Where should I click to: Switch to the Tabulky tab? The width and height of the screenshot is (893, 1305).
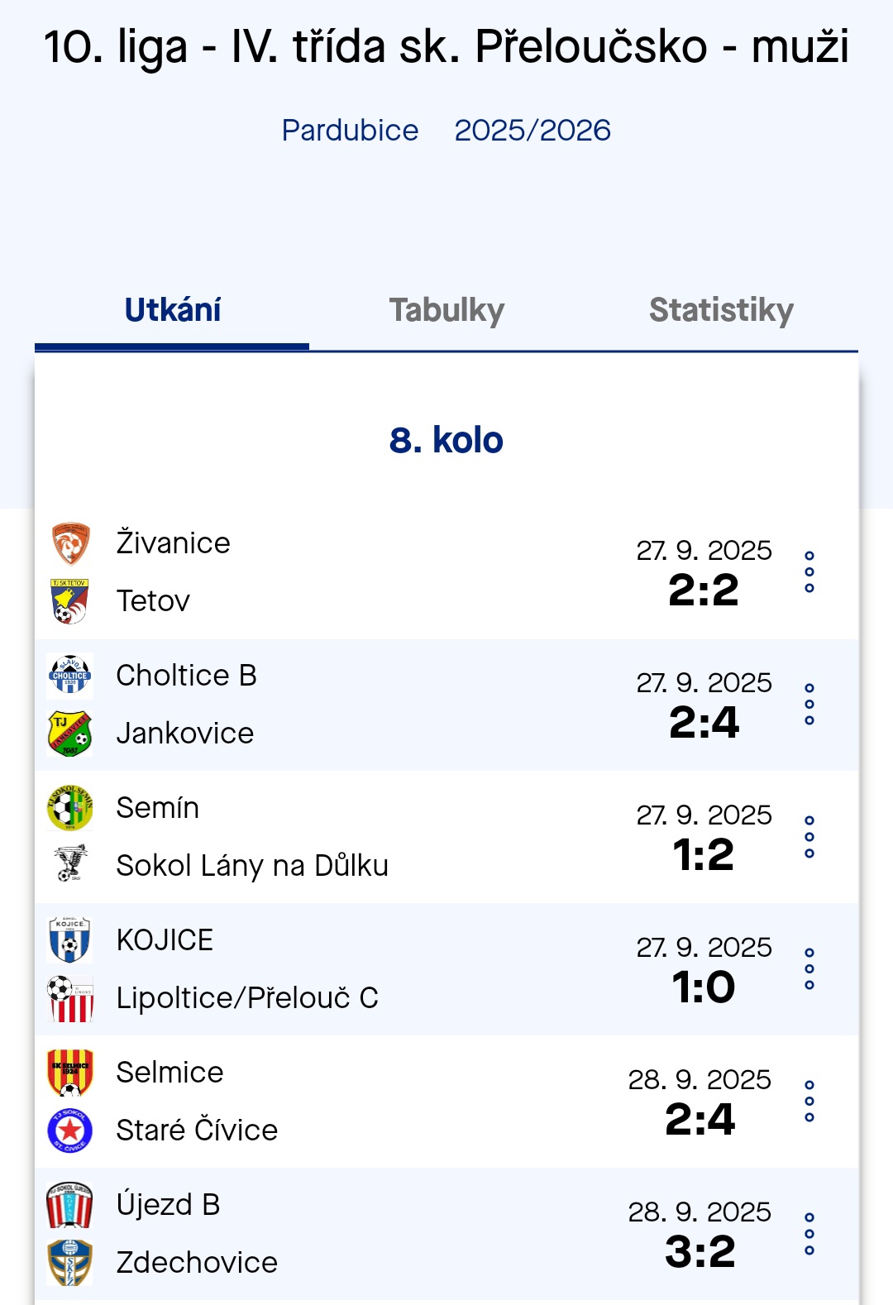tap(446, 310)
